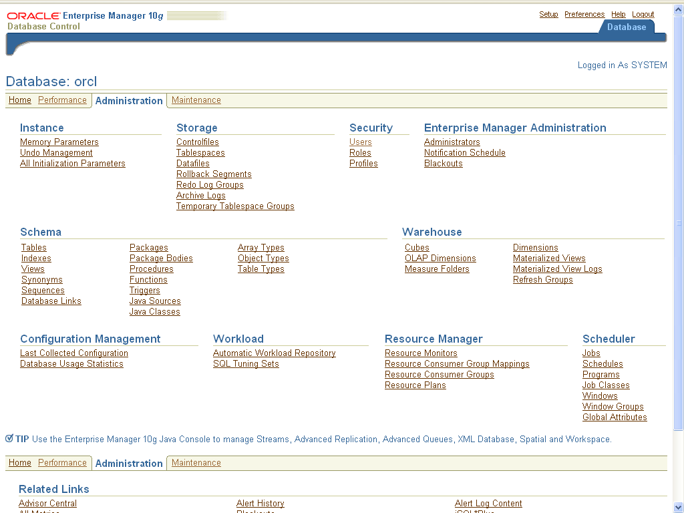Open Jobs under Scheduler
Screen dimensions: 684x513
[x=591, y=353]
